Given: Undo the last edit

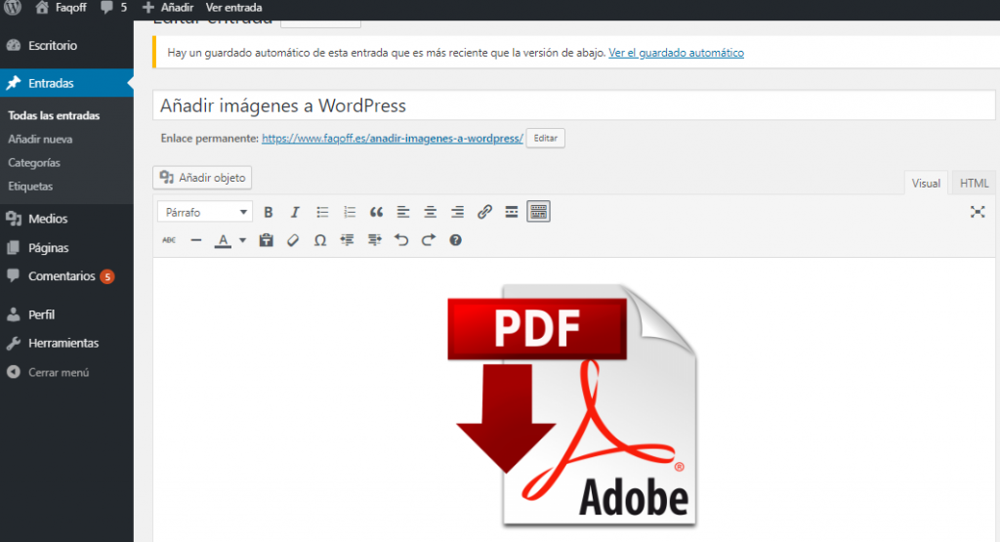Looking at the screenshot, I should [401, 240].
